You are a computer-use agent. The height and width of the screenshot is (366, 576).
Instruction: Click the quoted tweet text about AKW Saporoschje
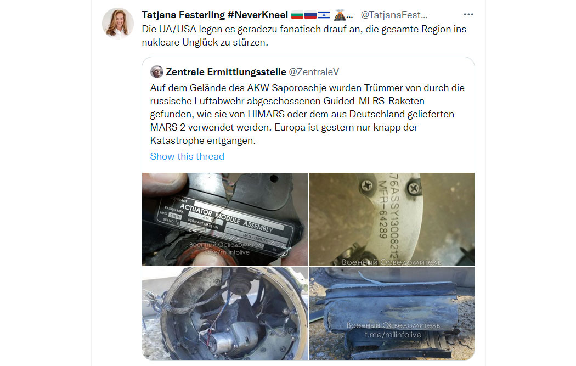click(x=307, y=114)
